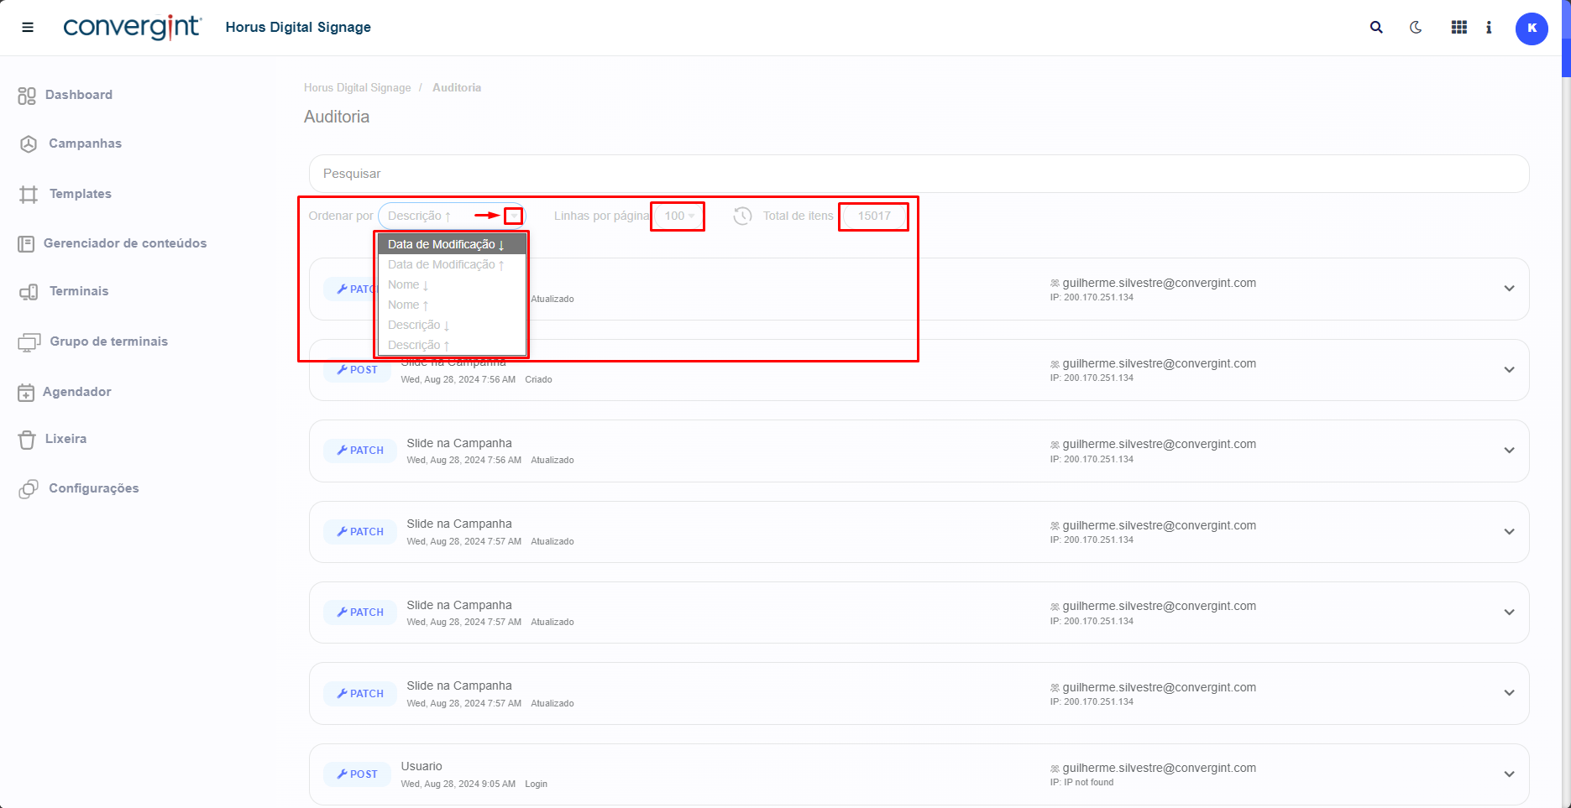Select Data de Modificação descending option
This screenshot has width=1571, height=808.
click(446, 244)
